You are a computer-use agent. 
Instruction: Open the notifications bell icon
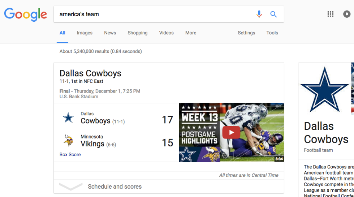click(346, 14)
